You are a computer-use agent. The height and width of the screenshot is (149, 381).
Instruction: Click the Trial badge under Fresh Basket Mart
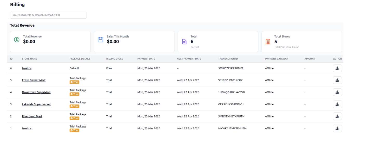(x=74, y=82)
